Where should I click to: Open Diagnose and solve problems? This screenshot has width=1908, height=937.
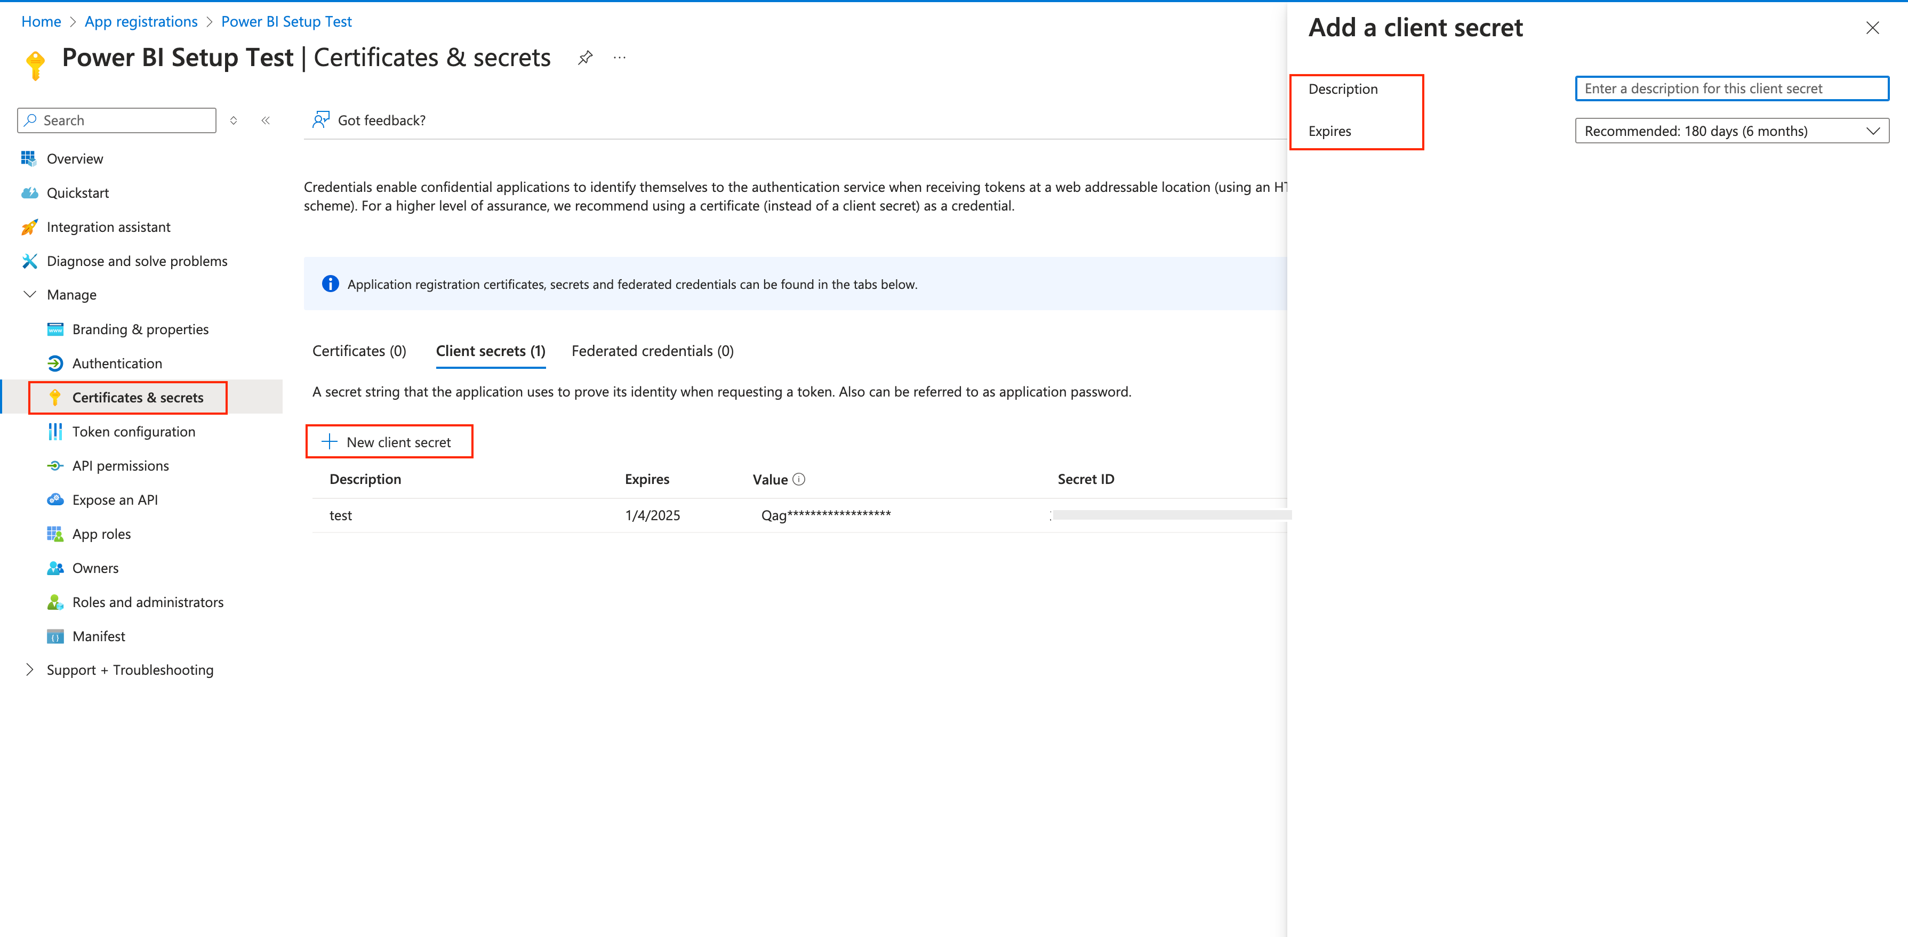coord(137,261)
